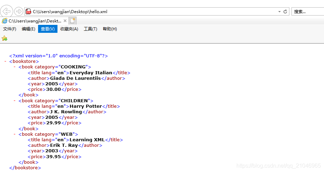Collapse the COOKING book node

(x=15, y=67)
